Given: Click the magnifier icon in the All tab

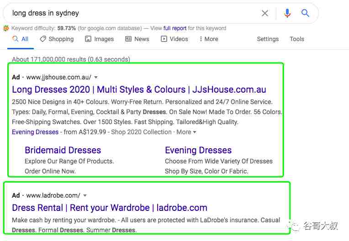Looking at the screenshot, I should (15, 39).
